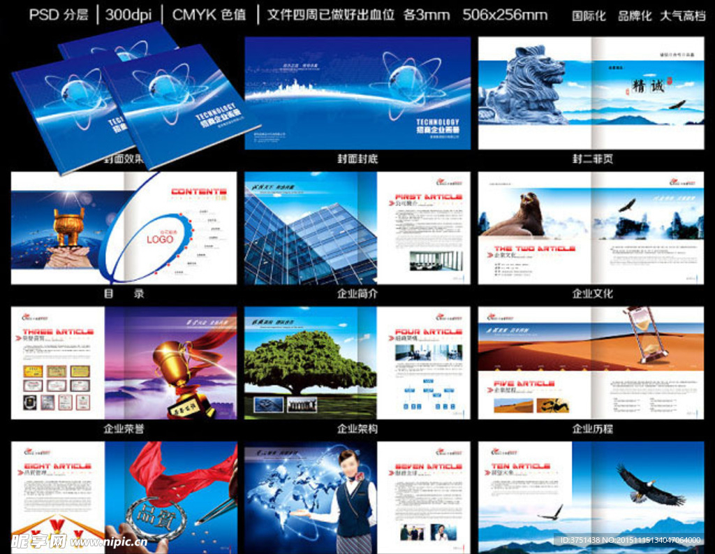Select the flight attendant world map spread
Screen dimensions: 715x554
point(357,497)
